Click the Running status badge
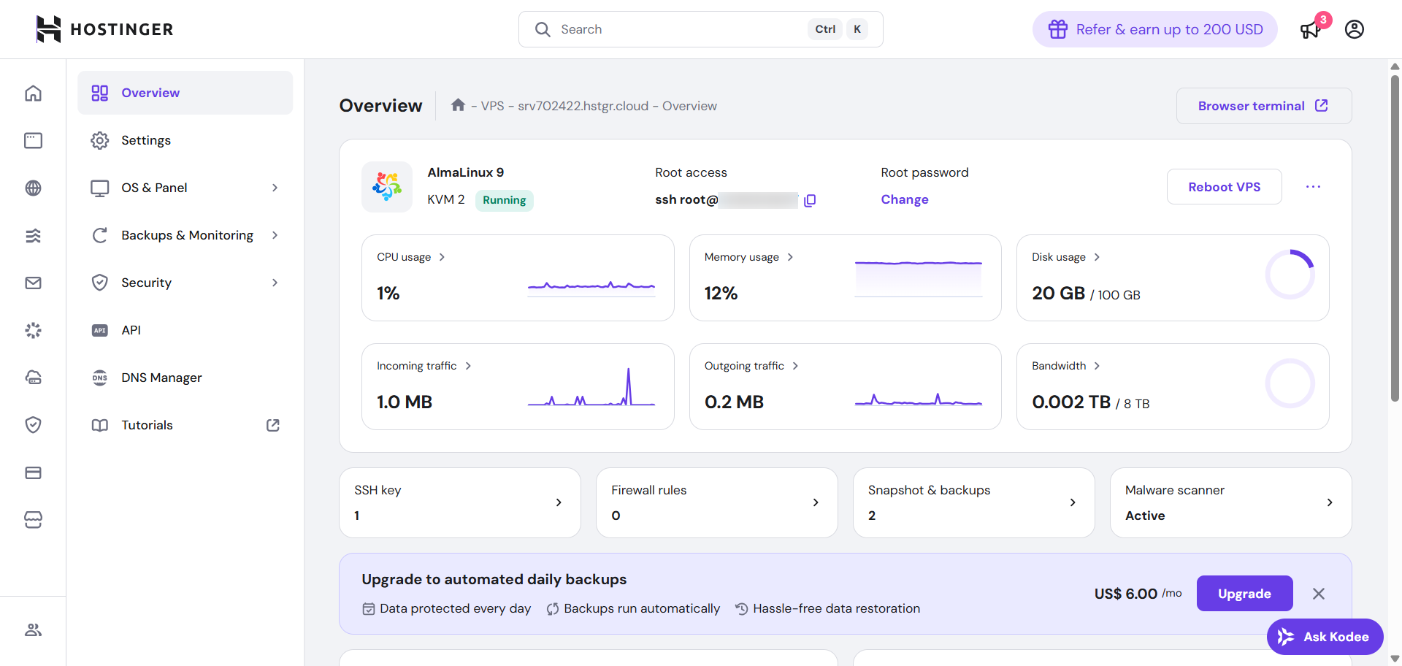The height and width of the screenshot is (666, 1402). point(505,200)
